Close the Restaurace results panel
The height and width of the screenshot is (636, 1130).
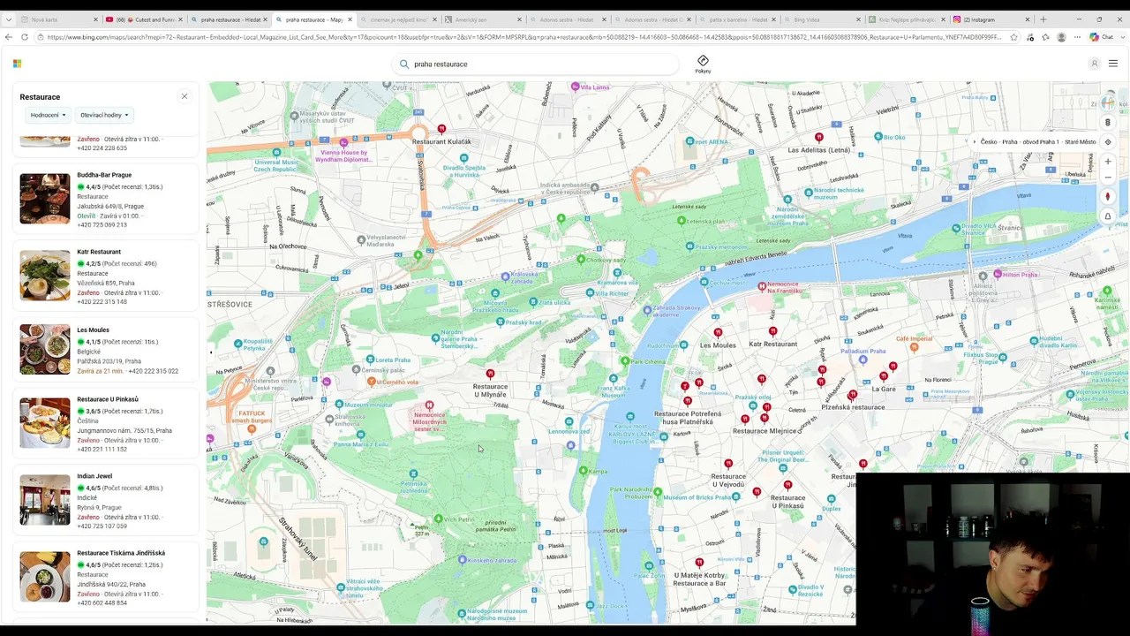pos(185,96)
